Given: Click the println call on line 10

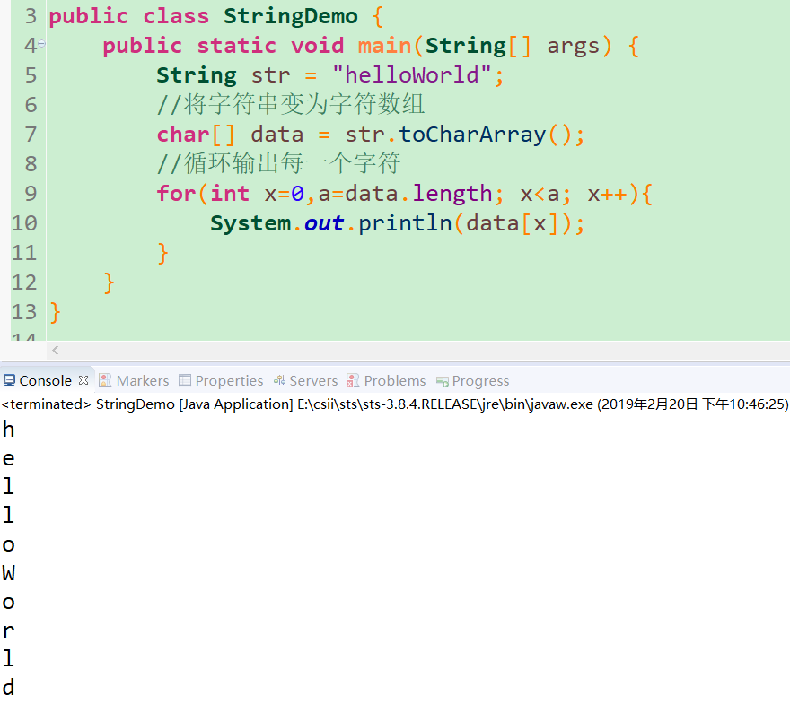Looking at the screenshot, I should pos(405,223).
